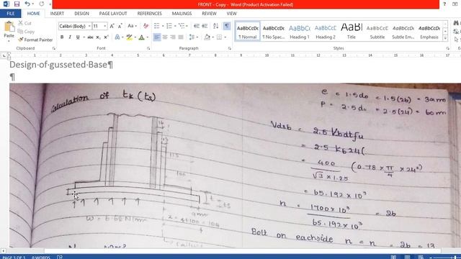This screenshot has width=461, height=259.
Task: Click the Design of gusseted Base heading
Action: 61,65
